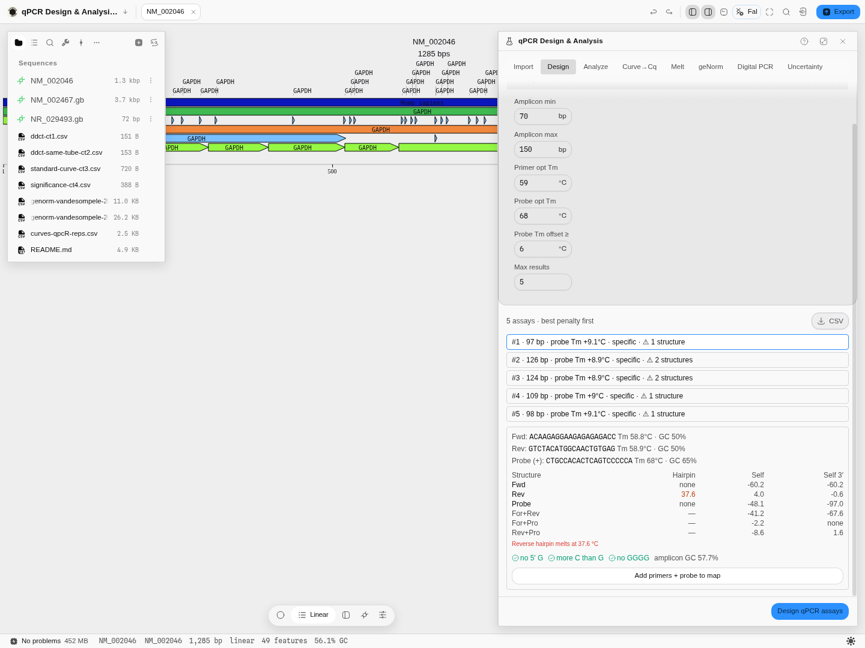865x648 pixels.
Task: Open the wrench tools icon in sidebar
Action: tap(65, 43)
